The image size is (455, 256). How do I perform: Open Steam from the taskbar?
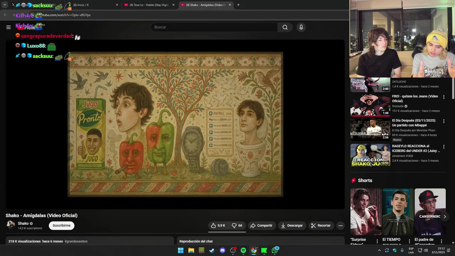pyautogui.click(x=212, y=250)
